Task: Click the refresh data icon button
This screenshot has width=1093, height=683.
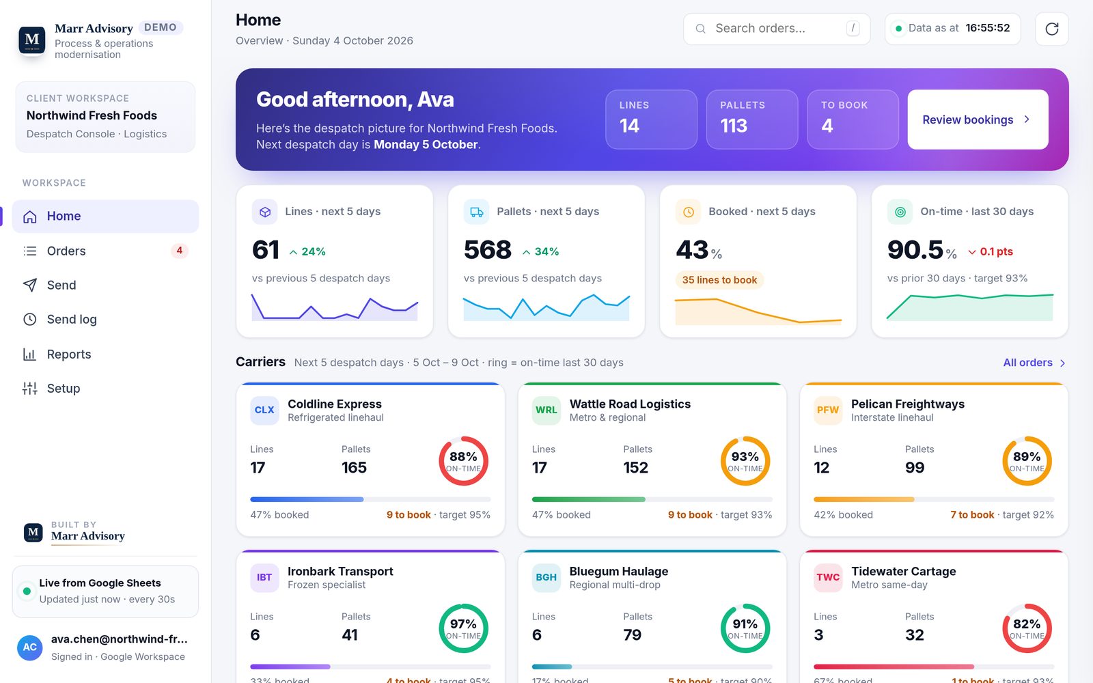Action: pos(1051,29)
